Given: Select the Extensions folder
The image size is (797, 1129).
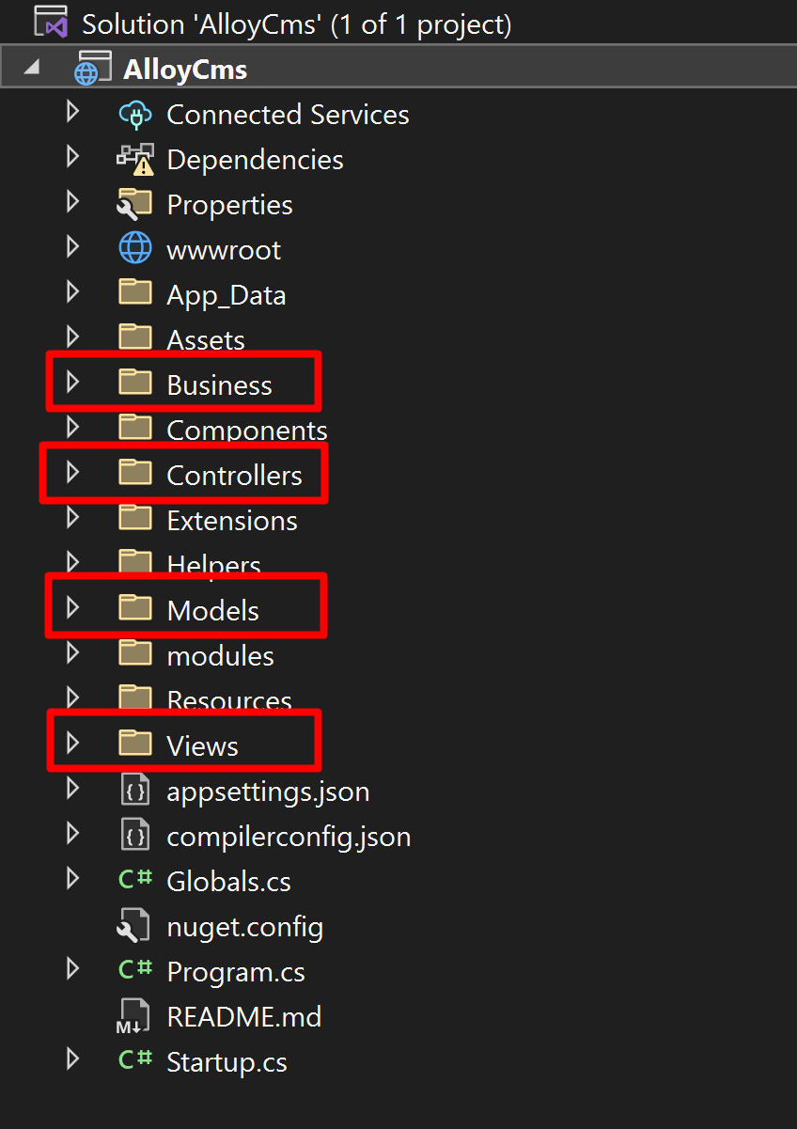Looking at the screenshot, I should pos(231,521).
